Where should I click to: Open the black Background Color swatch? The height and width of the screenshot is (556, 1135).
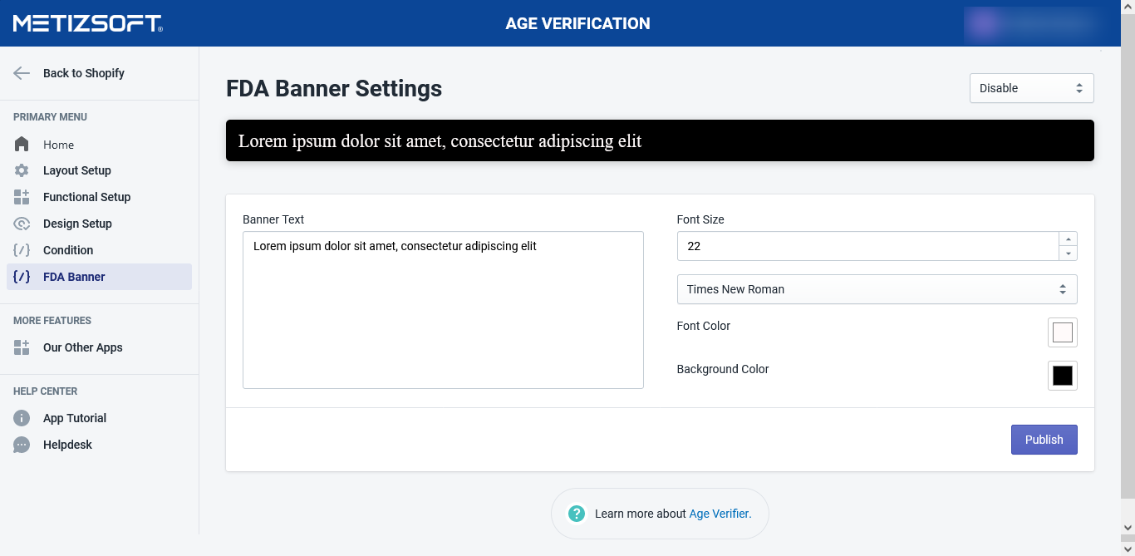[x=1062, y=376]
